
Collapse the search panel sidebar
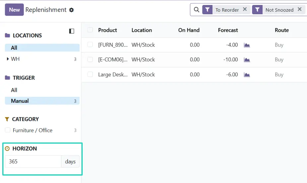click(72, 31)
